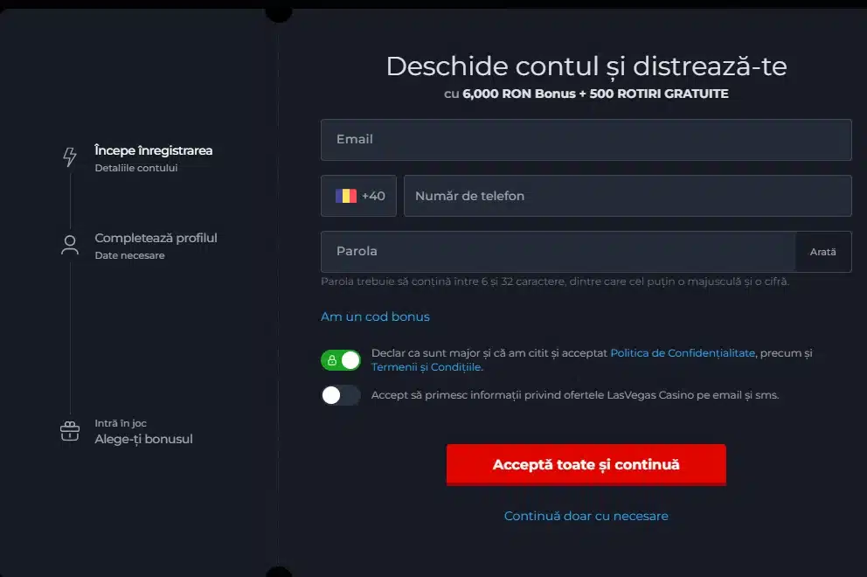867x577 pixels.
Task: Show password using the Arată button
Action: tap(822, 252)
